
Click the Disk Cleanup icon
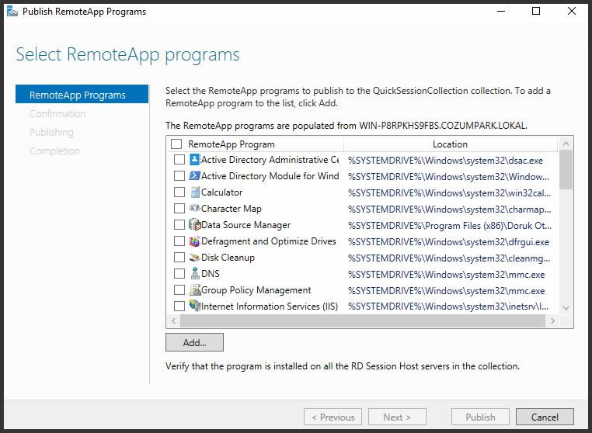click(x=194, y=258)
